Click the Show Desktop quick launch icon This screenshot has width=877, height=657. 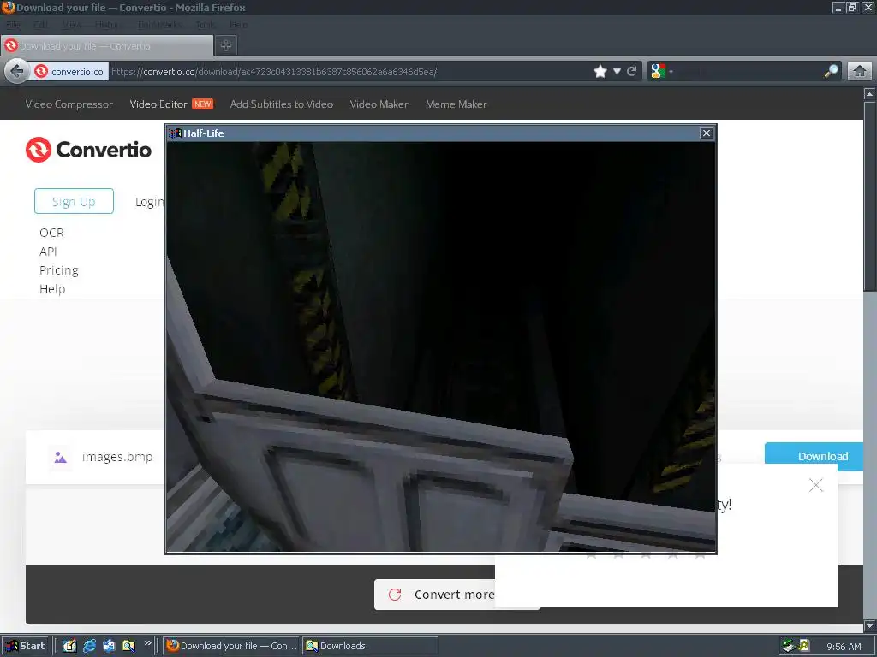109,646
